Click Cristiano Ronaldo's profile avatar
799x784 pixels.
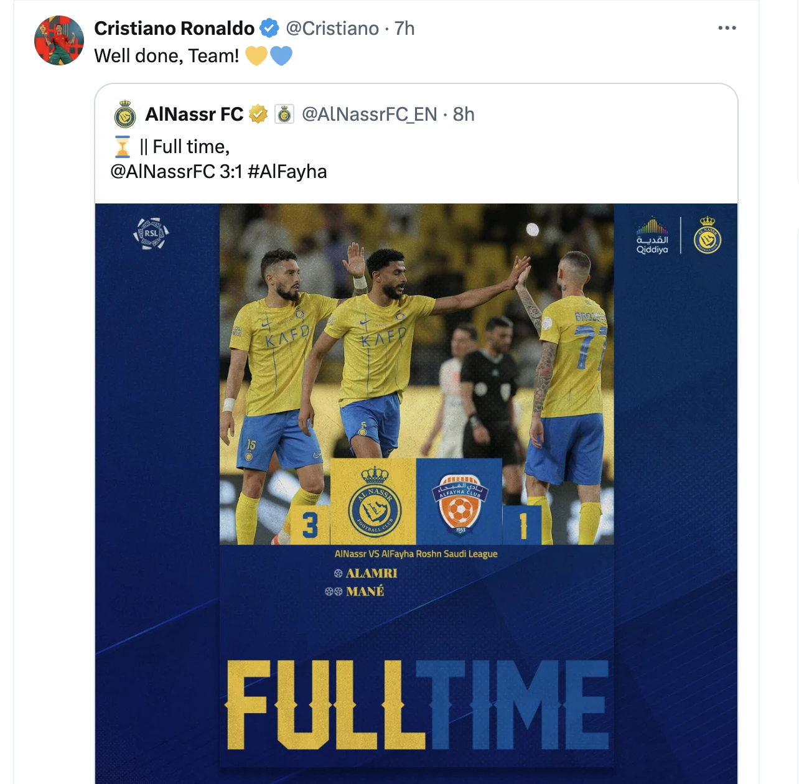[x=59, y=40]
